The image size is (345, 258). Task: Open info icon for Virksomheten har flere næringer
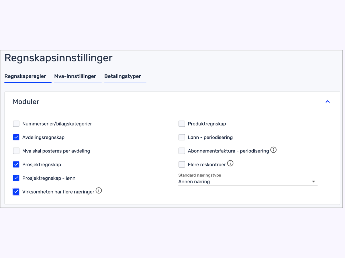pyautogui.click(x=99, y=191)
